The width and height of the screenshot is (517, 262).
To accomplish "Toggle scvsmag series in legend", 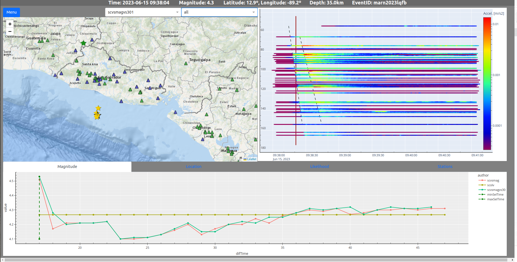I will pyautogui.click(x=493, y=180).
